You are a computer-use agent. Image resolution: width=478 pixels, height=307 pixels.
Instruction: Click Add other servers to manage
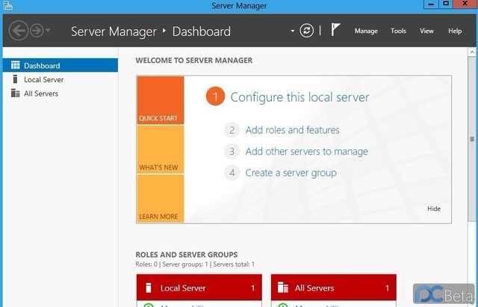307,152
